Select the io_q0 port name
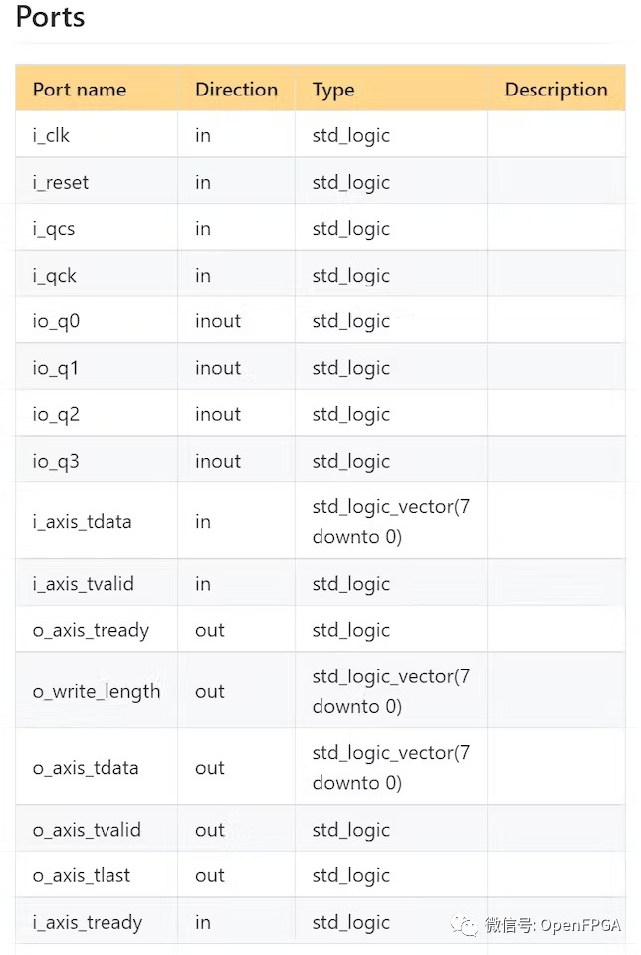 pyautogui.click(x=56, y=321)
